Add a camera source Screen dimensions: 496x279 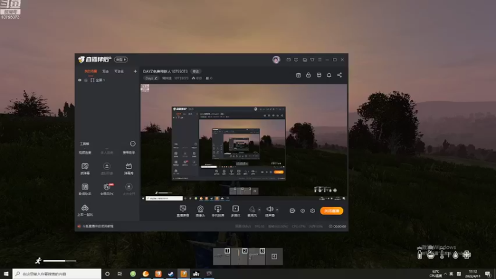[200, 209]
